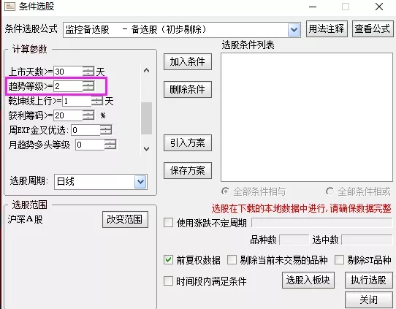Click the 获利筹码 value field
Screen dimensions: 396x309
(68, 115)
